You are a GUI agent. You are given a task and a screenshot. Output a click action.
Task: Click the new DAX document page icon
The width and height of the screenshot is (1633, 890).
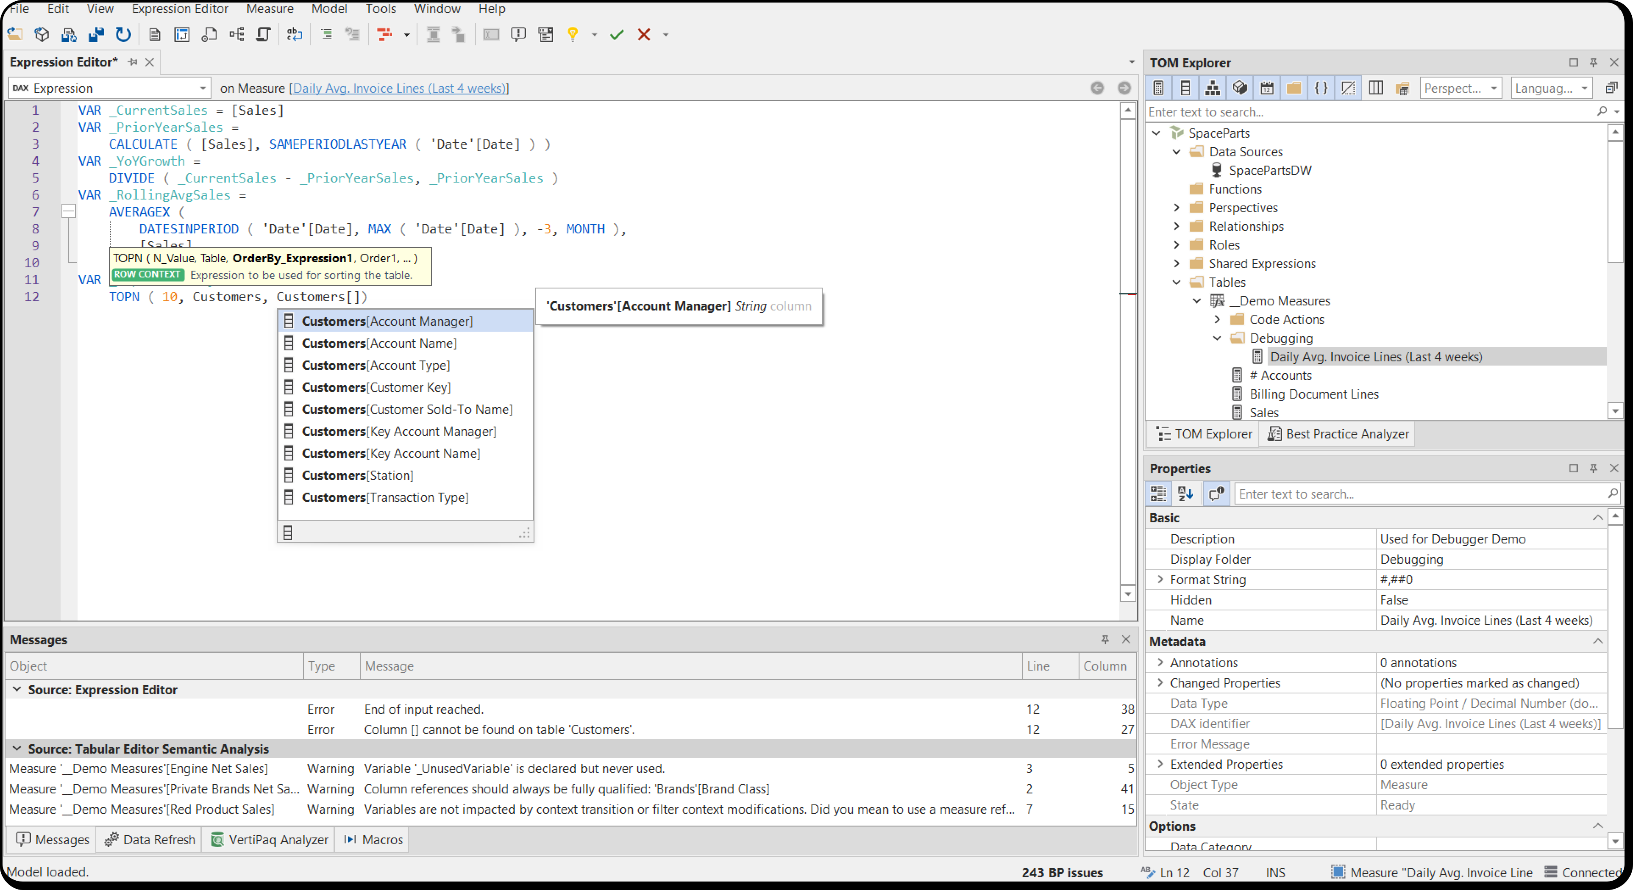(154, 35)
